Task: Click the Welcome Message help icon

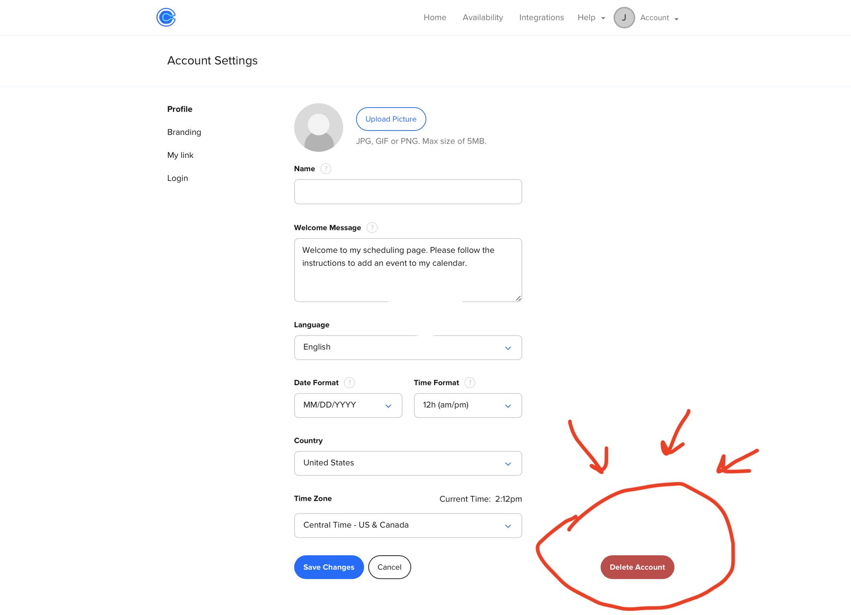Action: [372, 228]
